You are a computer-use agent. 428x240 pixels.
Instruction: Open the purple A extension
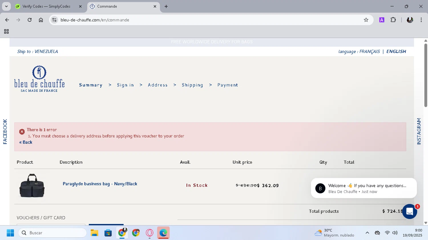click(382, 20)
